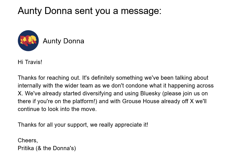Click 'continue to look into the move' line
The height and width of the screenshot is (163, 232).
[57, 109]
